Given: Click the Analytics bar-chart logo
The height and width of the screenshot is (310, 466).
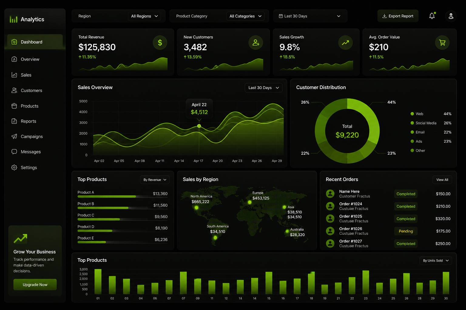Looking at the screenshot, I should 13,19.
